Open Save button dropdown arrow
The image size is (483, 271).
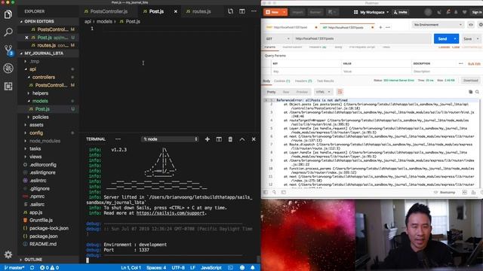click(x=478, y=38)
